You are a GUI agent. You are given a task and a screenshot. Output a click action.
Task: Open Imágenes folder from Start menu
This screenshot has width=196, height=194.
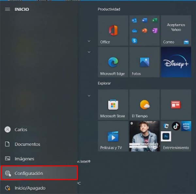click(39, 159)
